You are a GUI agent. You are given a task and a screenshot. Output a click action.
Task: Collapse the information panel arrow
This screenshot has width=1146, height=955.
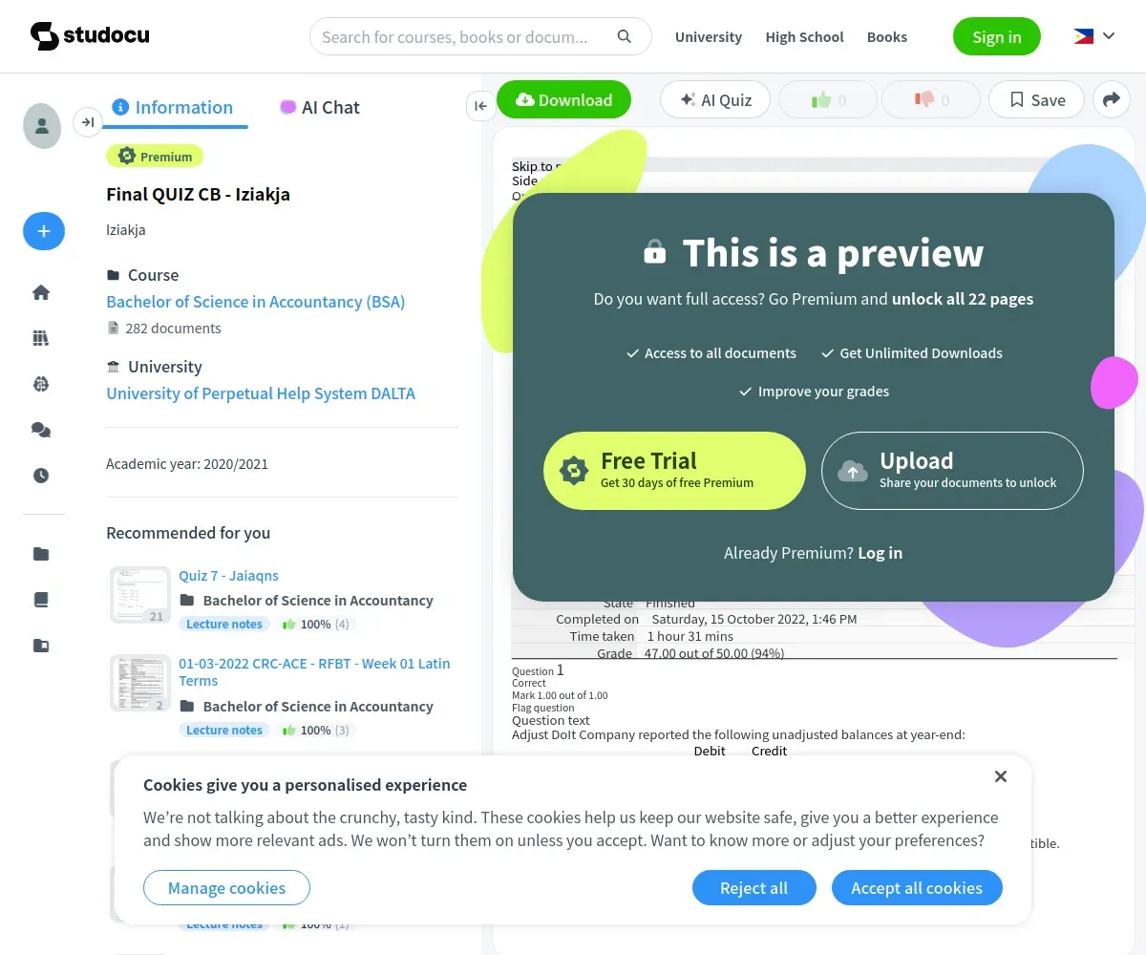tap(480, 106)
